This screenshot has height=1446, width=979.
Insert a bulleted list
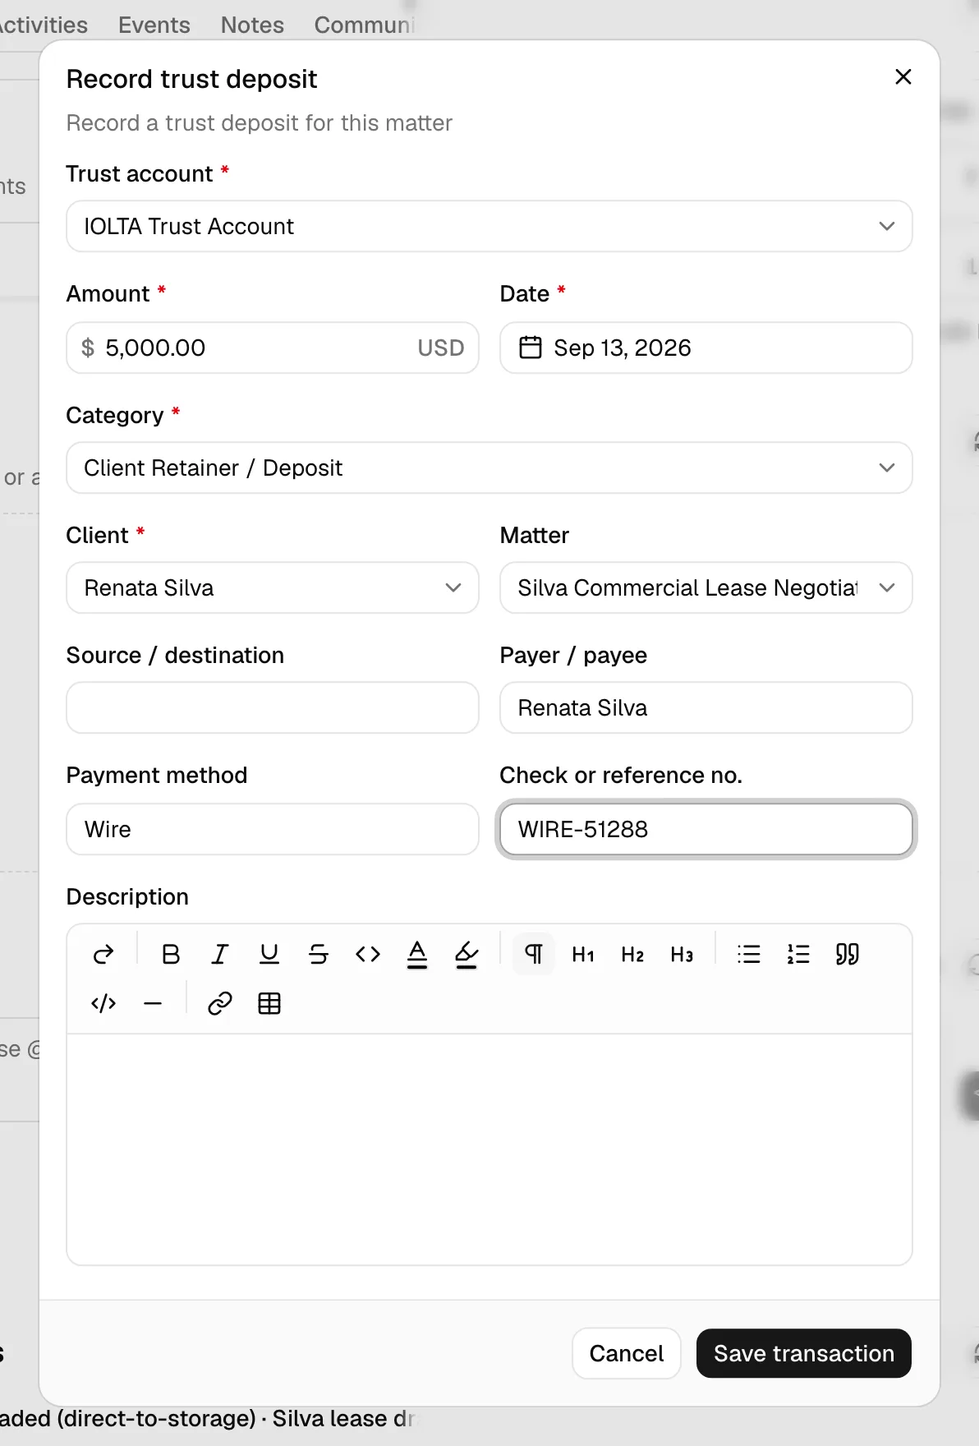[749, 954]
